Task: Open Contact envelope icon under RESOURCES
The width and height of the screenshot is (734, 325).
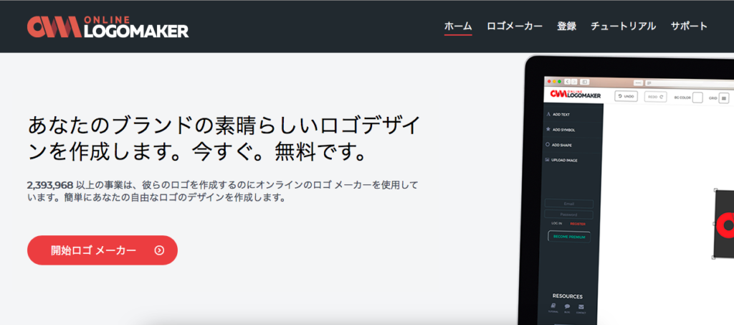Action: click(581, 308)
